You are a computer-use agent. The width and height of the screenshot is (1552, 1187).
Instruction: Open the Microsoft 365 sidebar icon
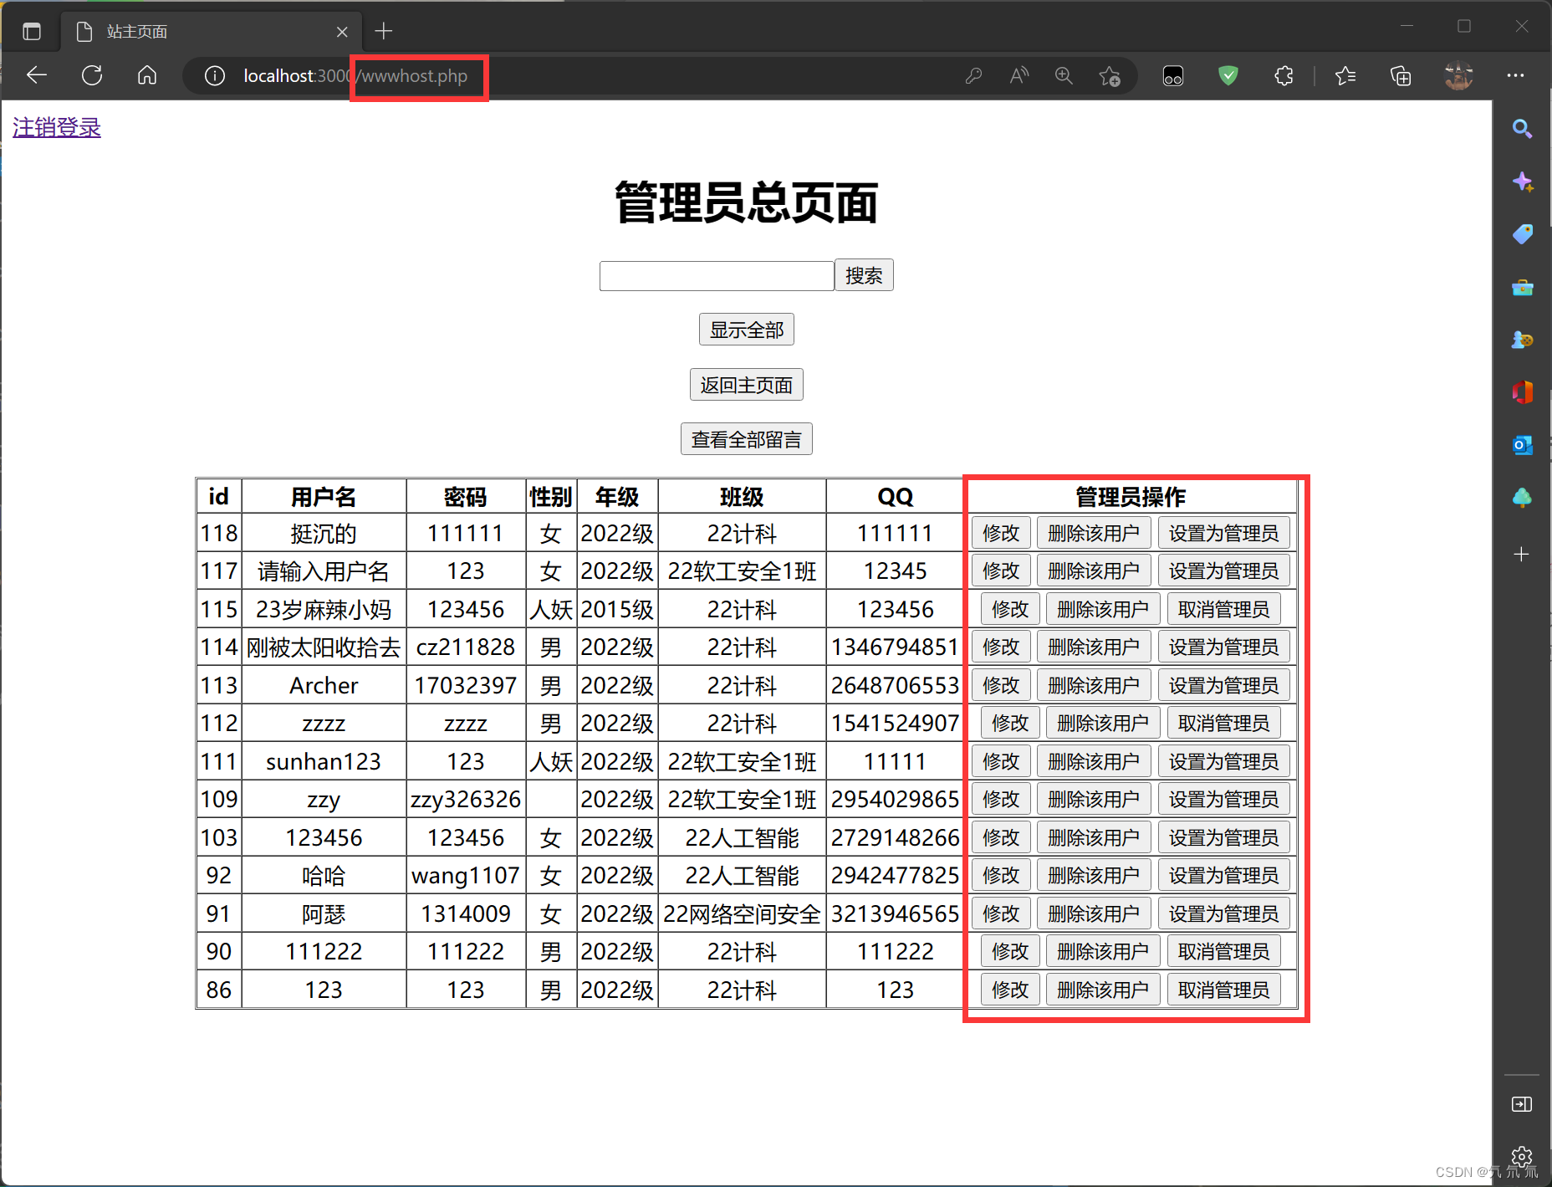click(x=1522, y=391)
